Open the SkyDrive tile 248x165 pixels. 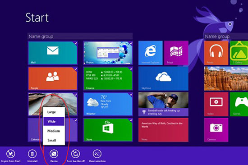(x=163, y=78)
